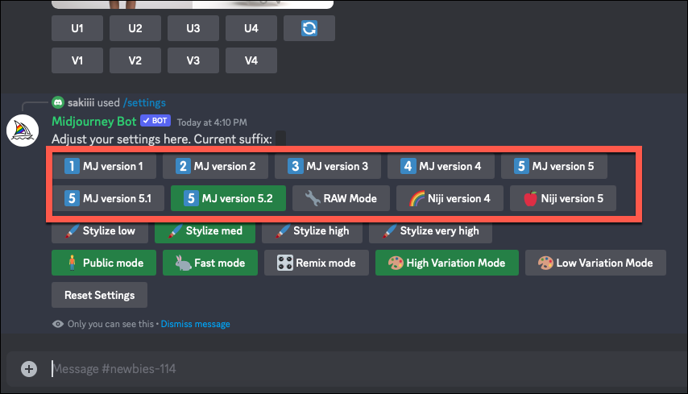This screenshot has width=688, height=394.
Task: Select MJ version 4 model
Action: [x=441, y=166]
